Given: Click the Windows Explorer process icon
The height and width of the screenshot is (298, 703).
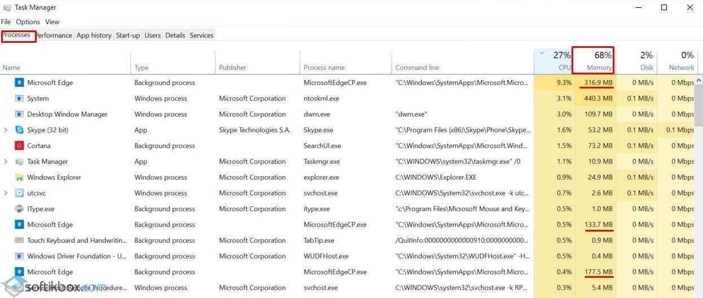Looking at the screenshot, I should coord(19,177).
